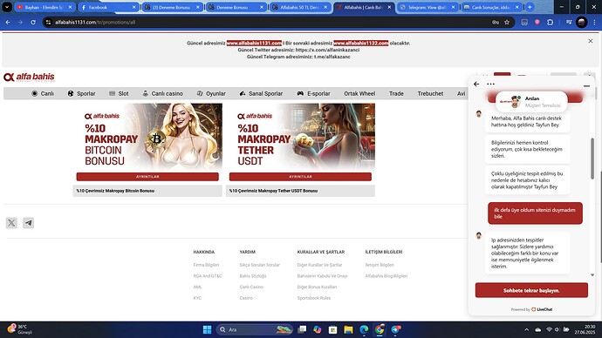602x338 pixels.
Task: Open the tab search dropdown arrow
Action: coord(7,7)
